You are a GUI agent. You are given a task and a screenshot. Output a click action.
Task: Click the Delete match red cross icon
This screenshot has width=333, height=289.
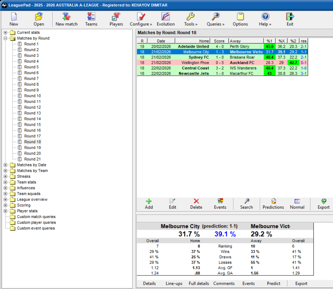coord(196,203)
